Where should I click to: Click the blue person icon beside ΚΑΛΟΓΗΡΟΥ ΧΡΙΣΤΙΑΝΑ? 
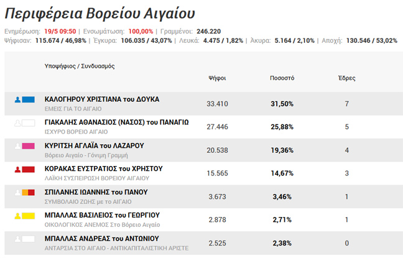coord(18,99)
